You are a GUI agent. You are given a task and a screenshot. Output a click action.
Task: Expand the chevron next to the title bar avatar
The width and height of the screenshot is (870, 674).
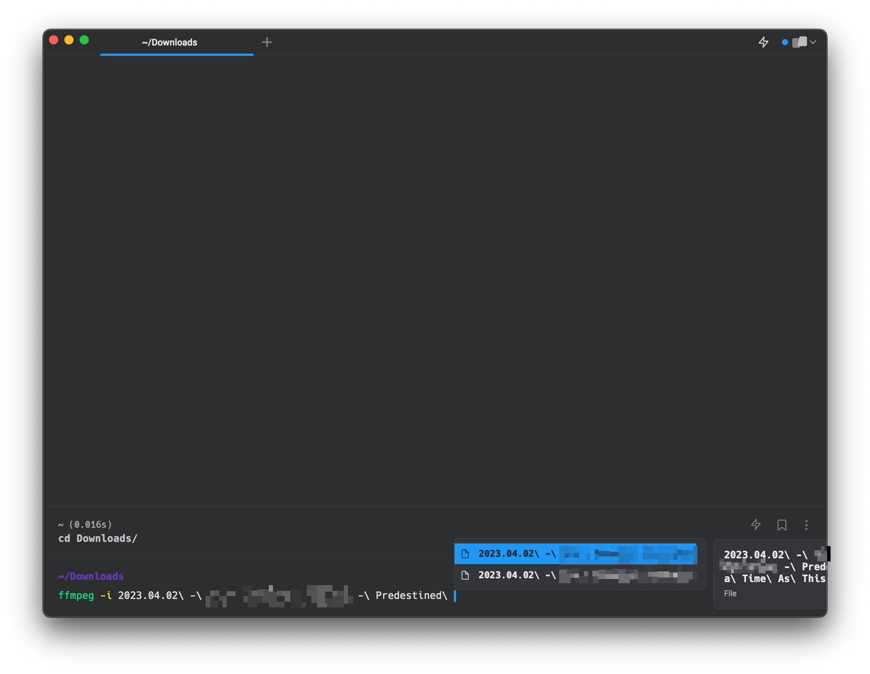tap(814, 42)
